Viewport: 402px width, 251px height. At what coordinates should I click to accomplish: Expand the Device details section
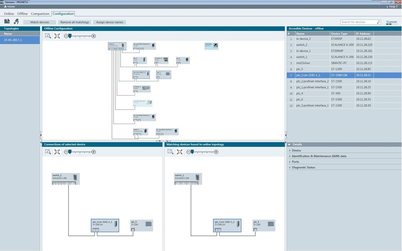pyautogui.click(x=296, y=150)
